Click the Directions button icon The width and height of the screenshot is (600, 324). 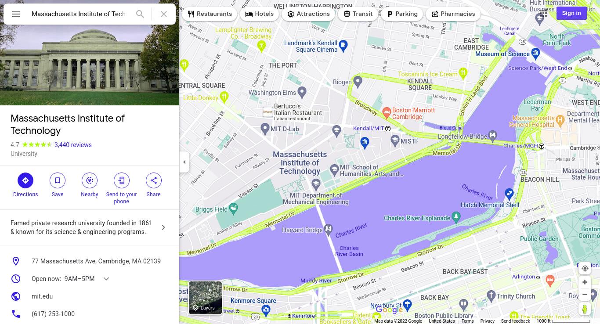click(25, 180)
